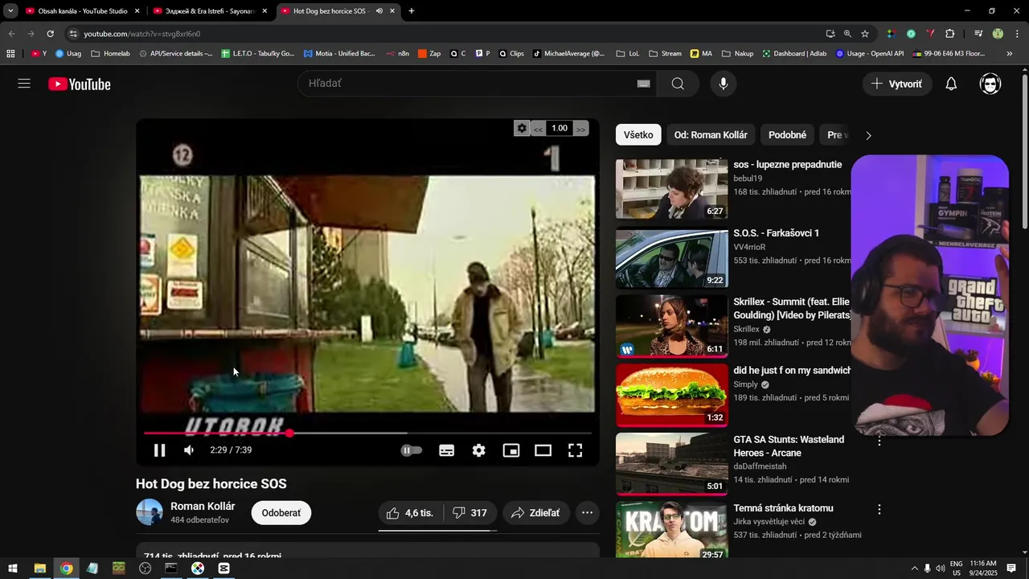Open GTA SA Stunts: Wasteland Heroes video
This screenshot has width=1029, height=579.
pyautogui.click(x=671, y=463)
